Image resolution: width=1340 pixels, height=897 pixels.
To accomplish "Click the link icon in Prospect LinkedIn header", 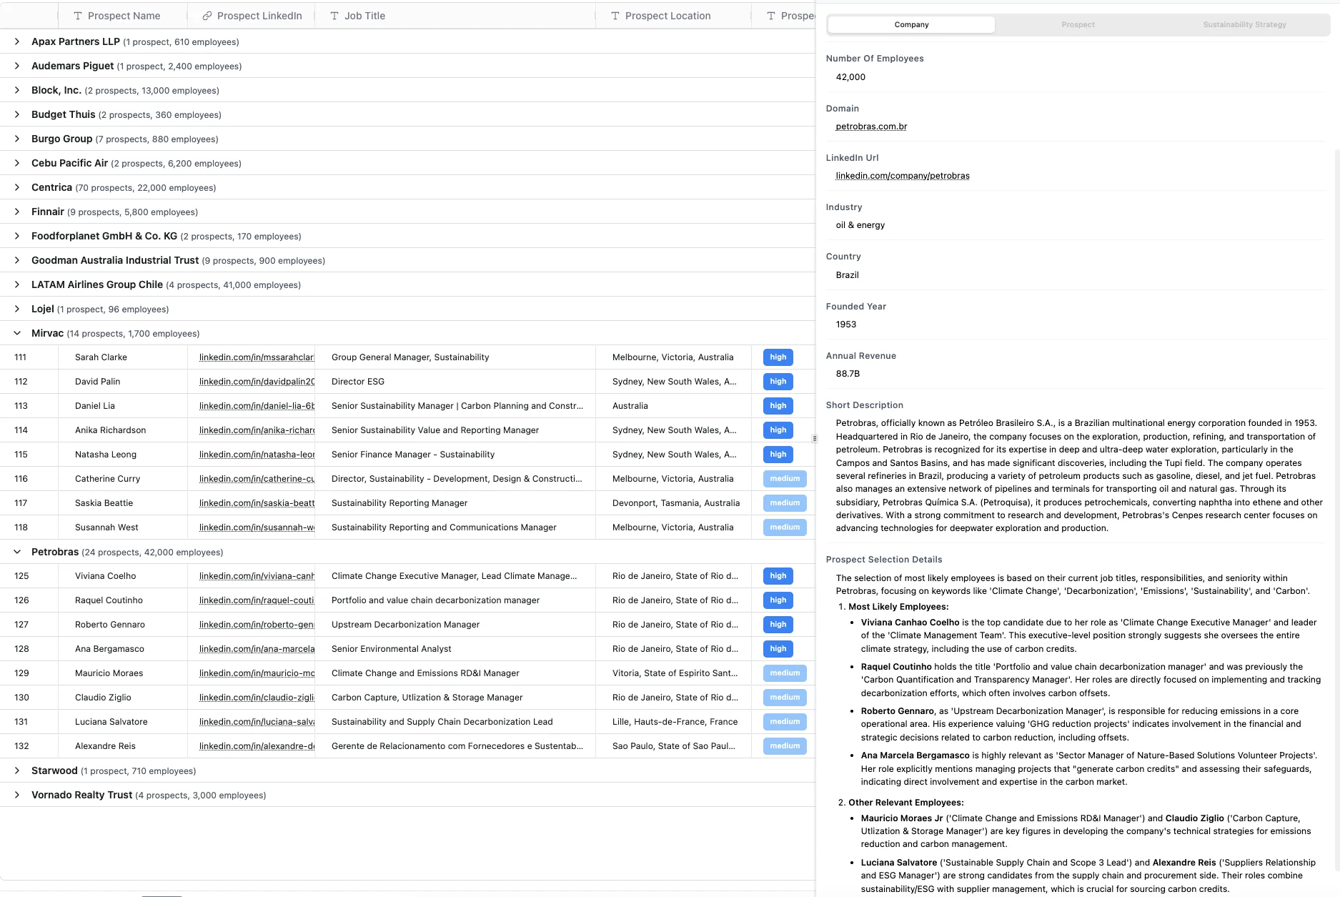I will point(207,16).
